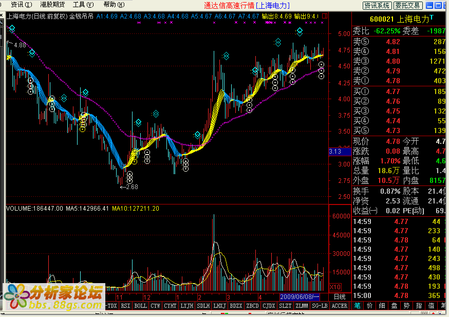Open the 帮助(H) menu
Viewport: 449px width, 317px height.
(114, 5)
